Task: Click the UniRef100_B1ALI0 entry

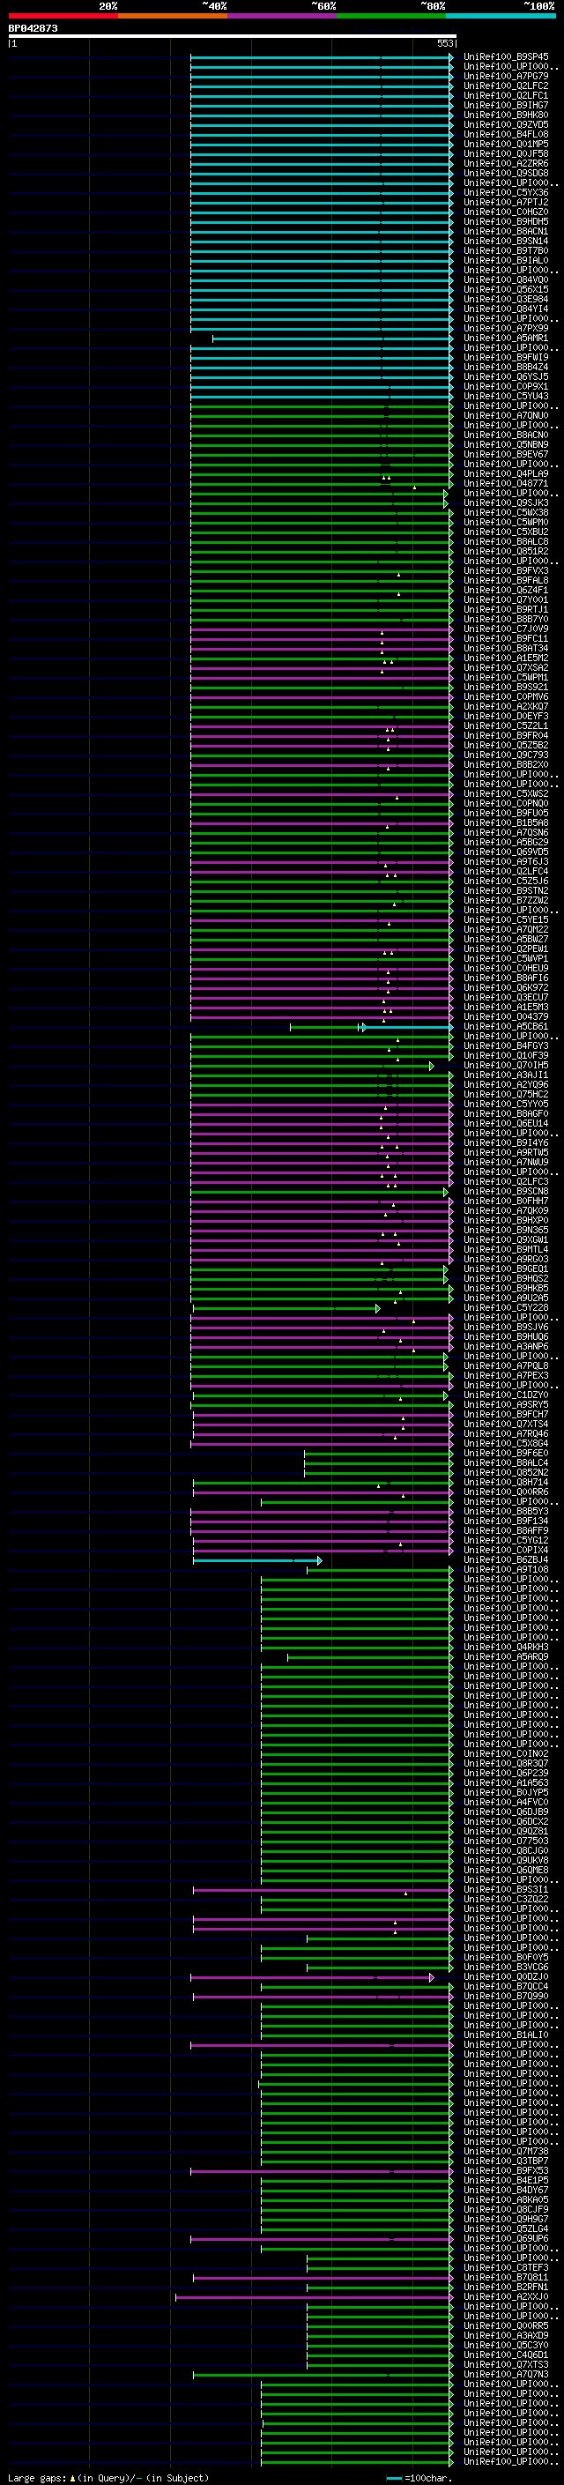Action: click(x=505, y=2036)
